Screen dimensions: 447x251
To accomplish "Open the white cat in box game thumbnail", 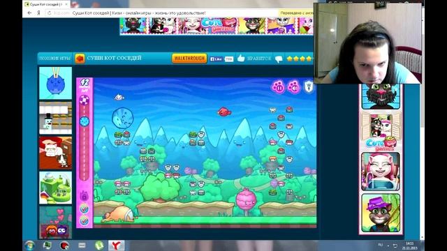I will [55, 153].
